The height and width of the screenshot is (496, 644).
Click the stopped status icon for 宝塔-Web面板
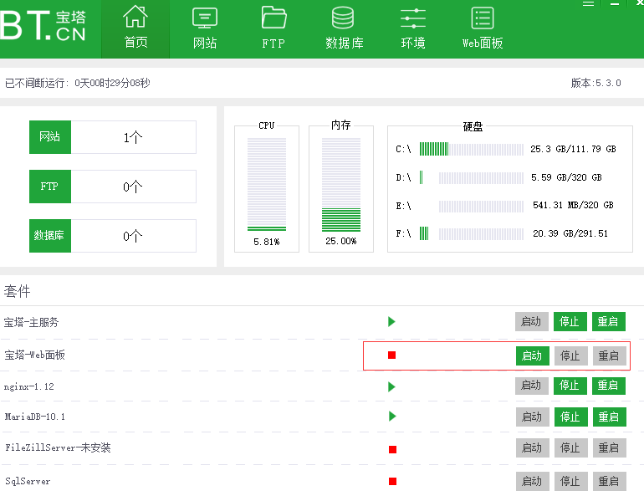391,355
